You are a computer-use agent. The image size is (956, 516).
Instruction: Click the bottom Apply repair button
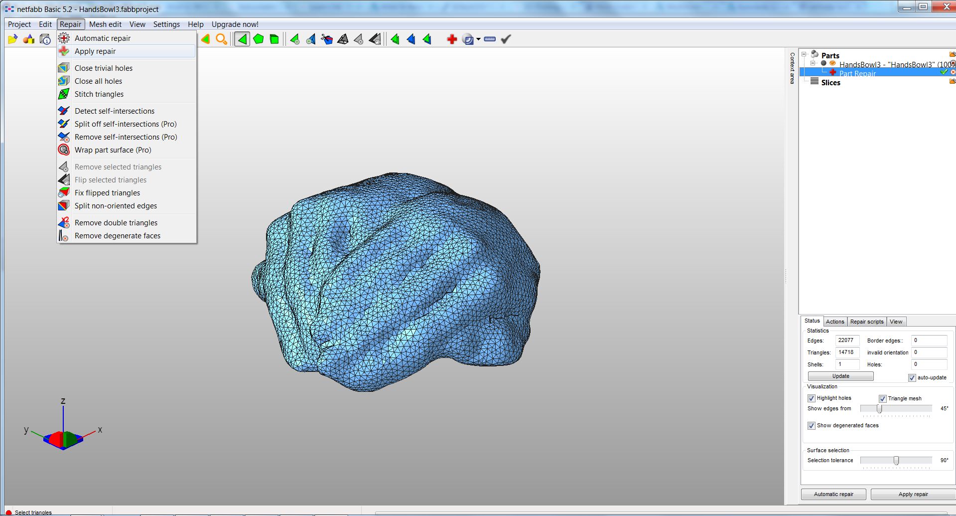(913, 494)
